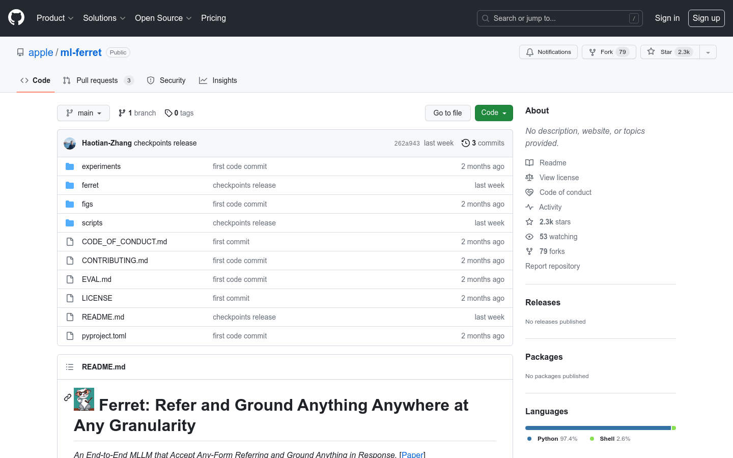
Task: Open README outline list icon
Action: coord(70,367)
